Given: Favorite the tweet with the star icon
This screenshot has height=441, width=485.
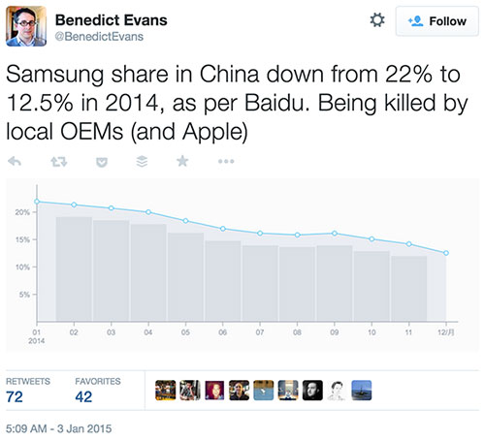Looking at the screenshot, I should point(182,161).
